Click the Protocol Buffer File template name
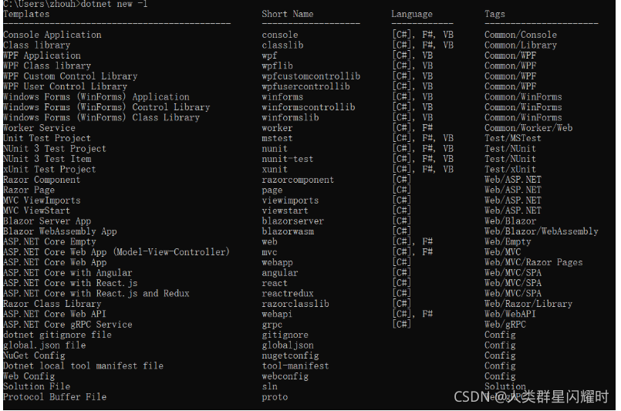 (54, 397)
